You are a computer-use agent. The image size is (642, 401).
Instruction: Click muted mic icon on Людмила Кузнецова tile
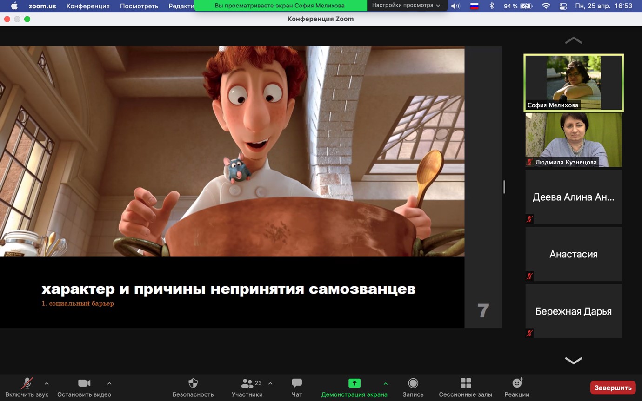[x=529, y=162]
